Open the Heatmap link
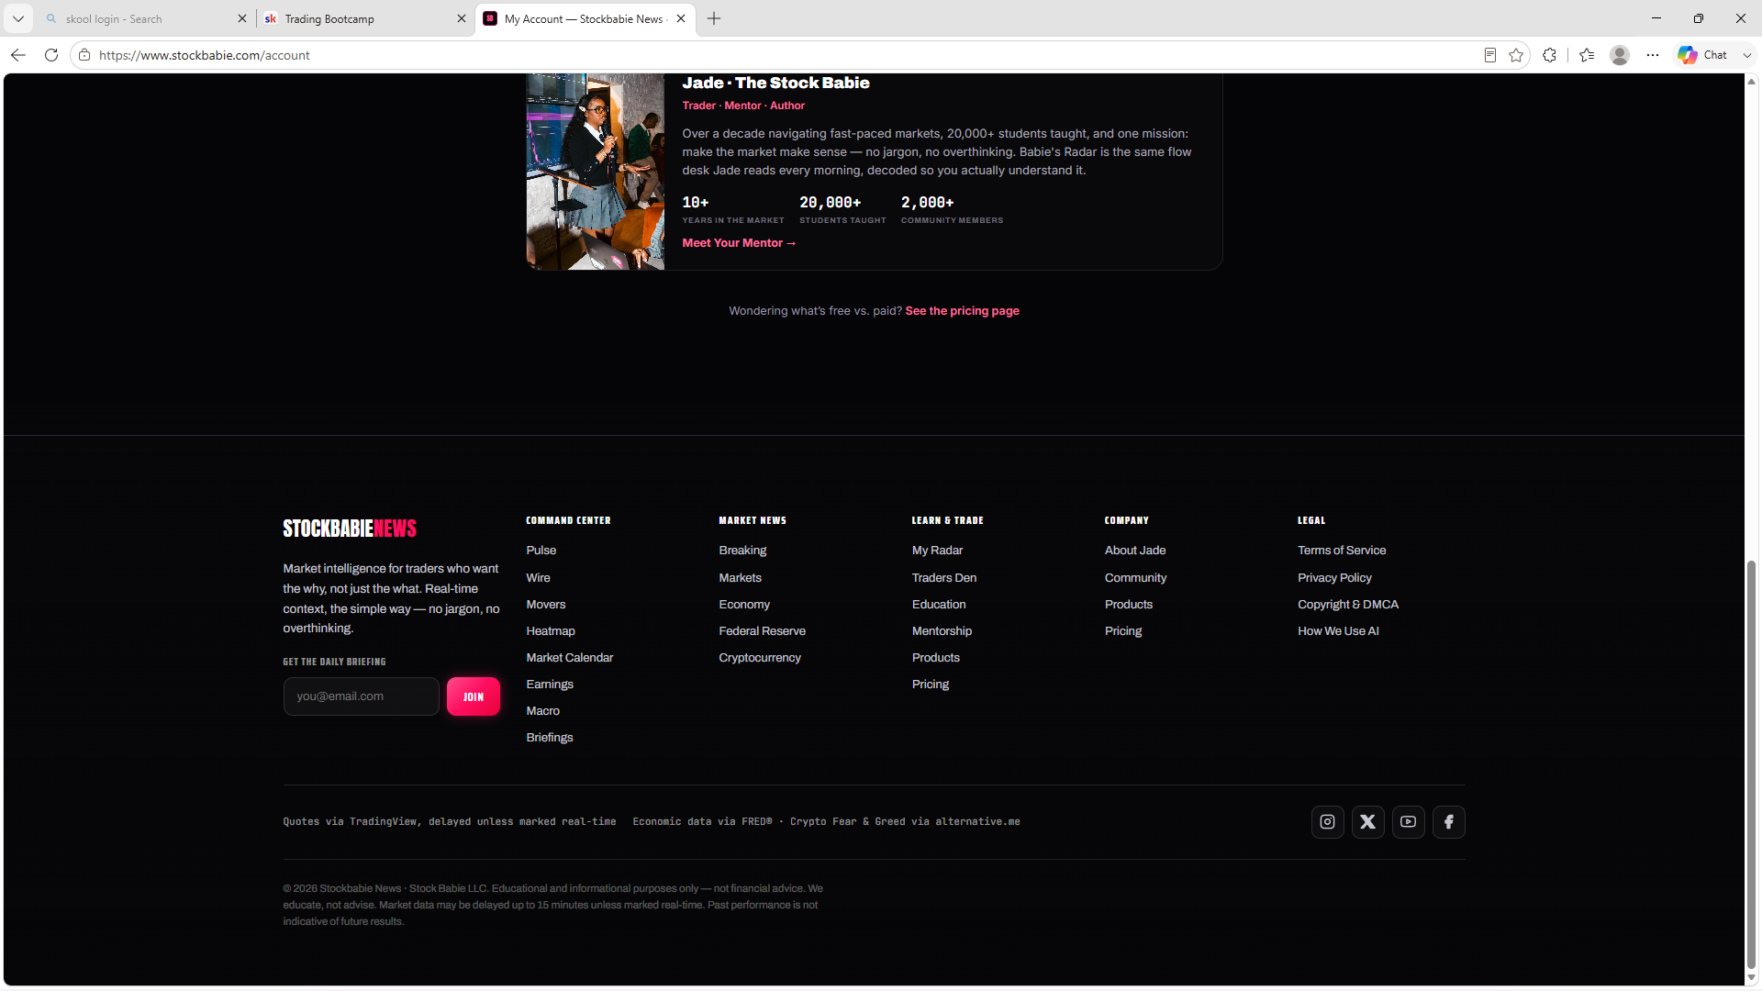 click(x=551, y=631)
